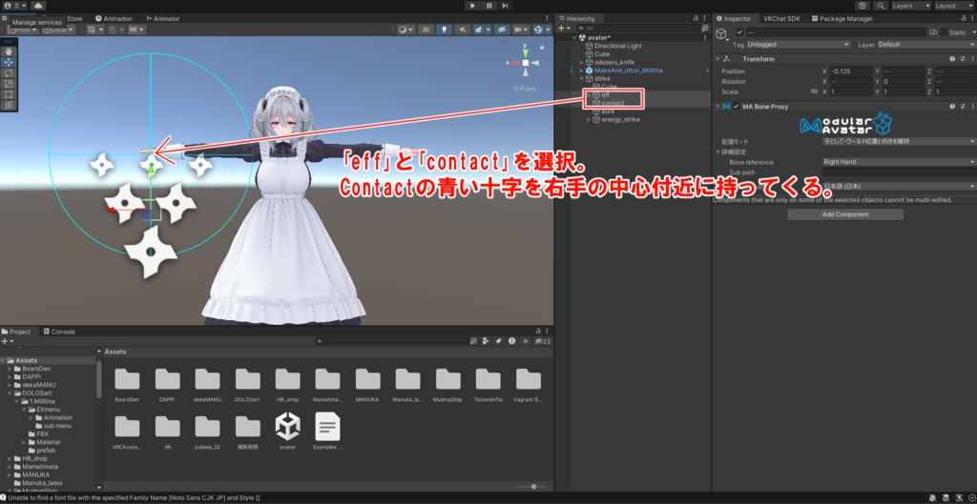Image resolution: width=977 pixels, height=504 pixels.
Task: Switch to the VRChat SDK tab
Action: [x=781, y=19]
